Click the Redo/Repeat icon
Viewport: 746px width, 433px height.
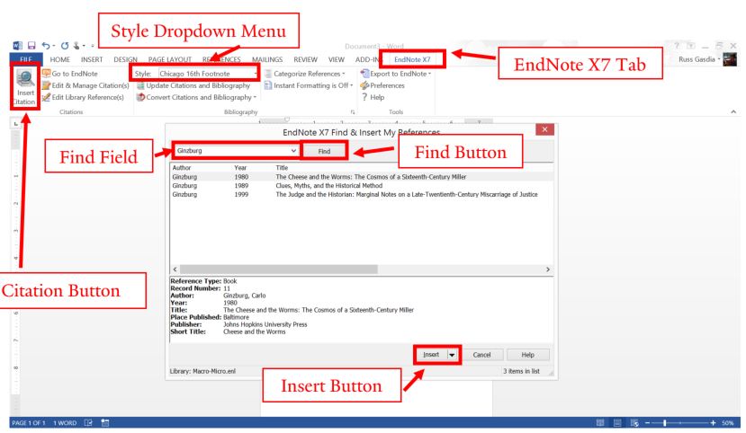64,46
